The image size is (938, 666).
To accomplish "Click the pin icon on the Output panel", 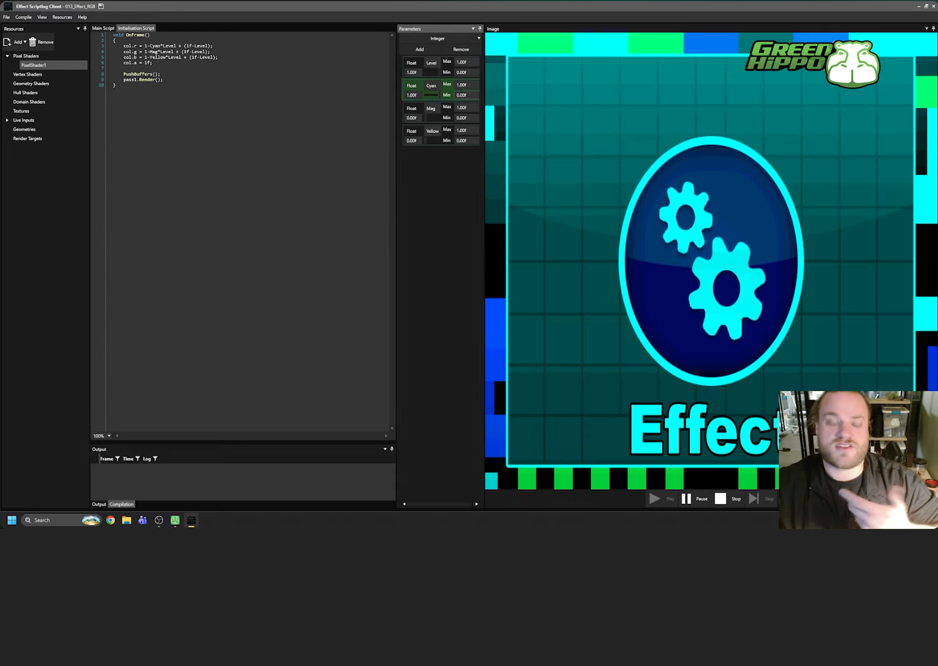I will [391, 449].
